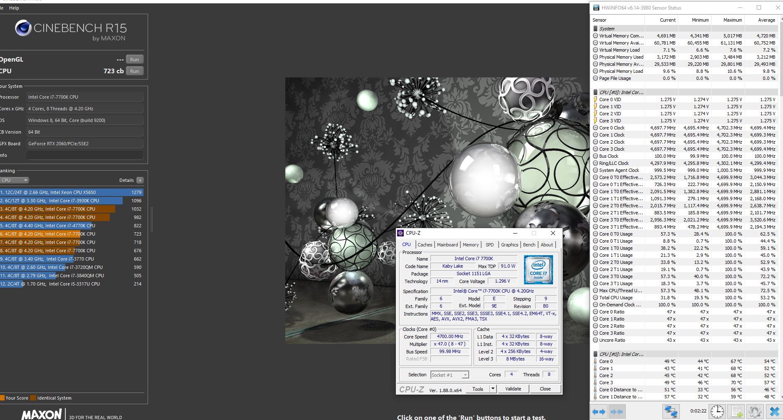Open the CPU-Z Tools dropdown arrow

(493, 389)
